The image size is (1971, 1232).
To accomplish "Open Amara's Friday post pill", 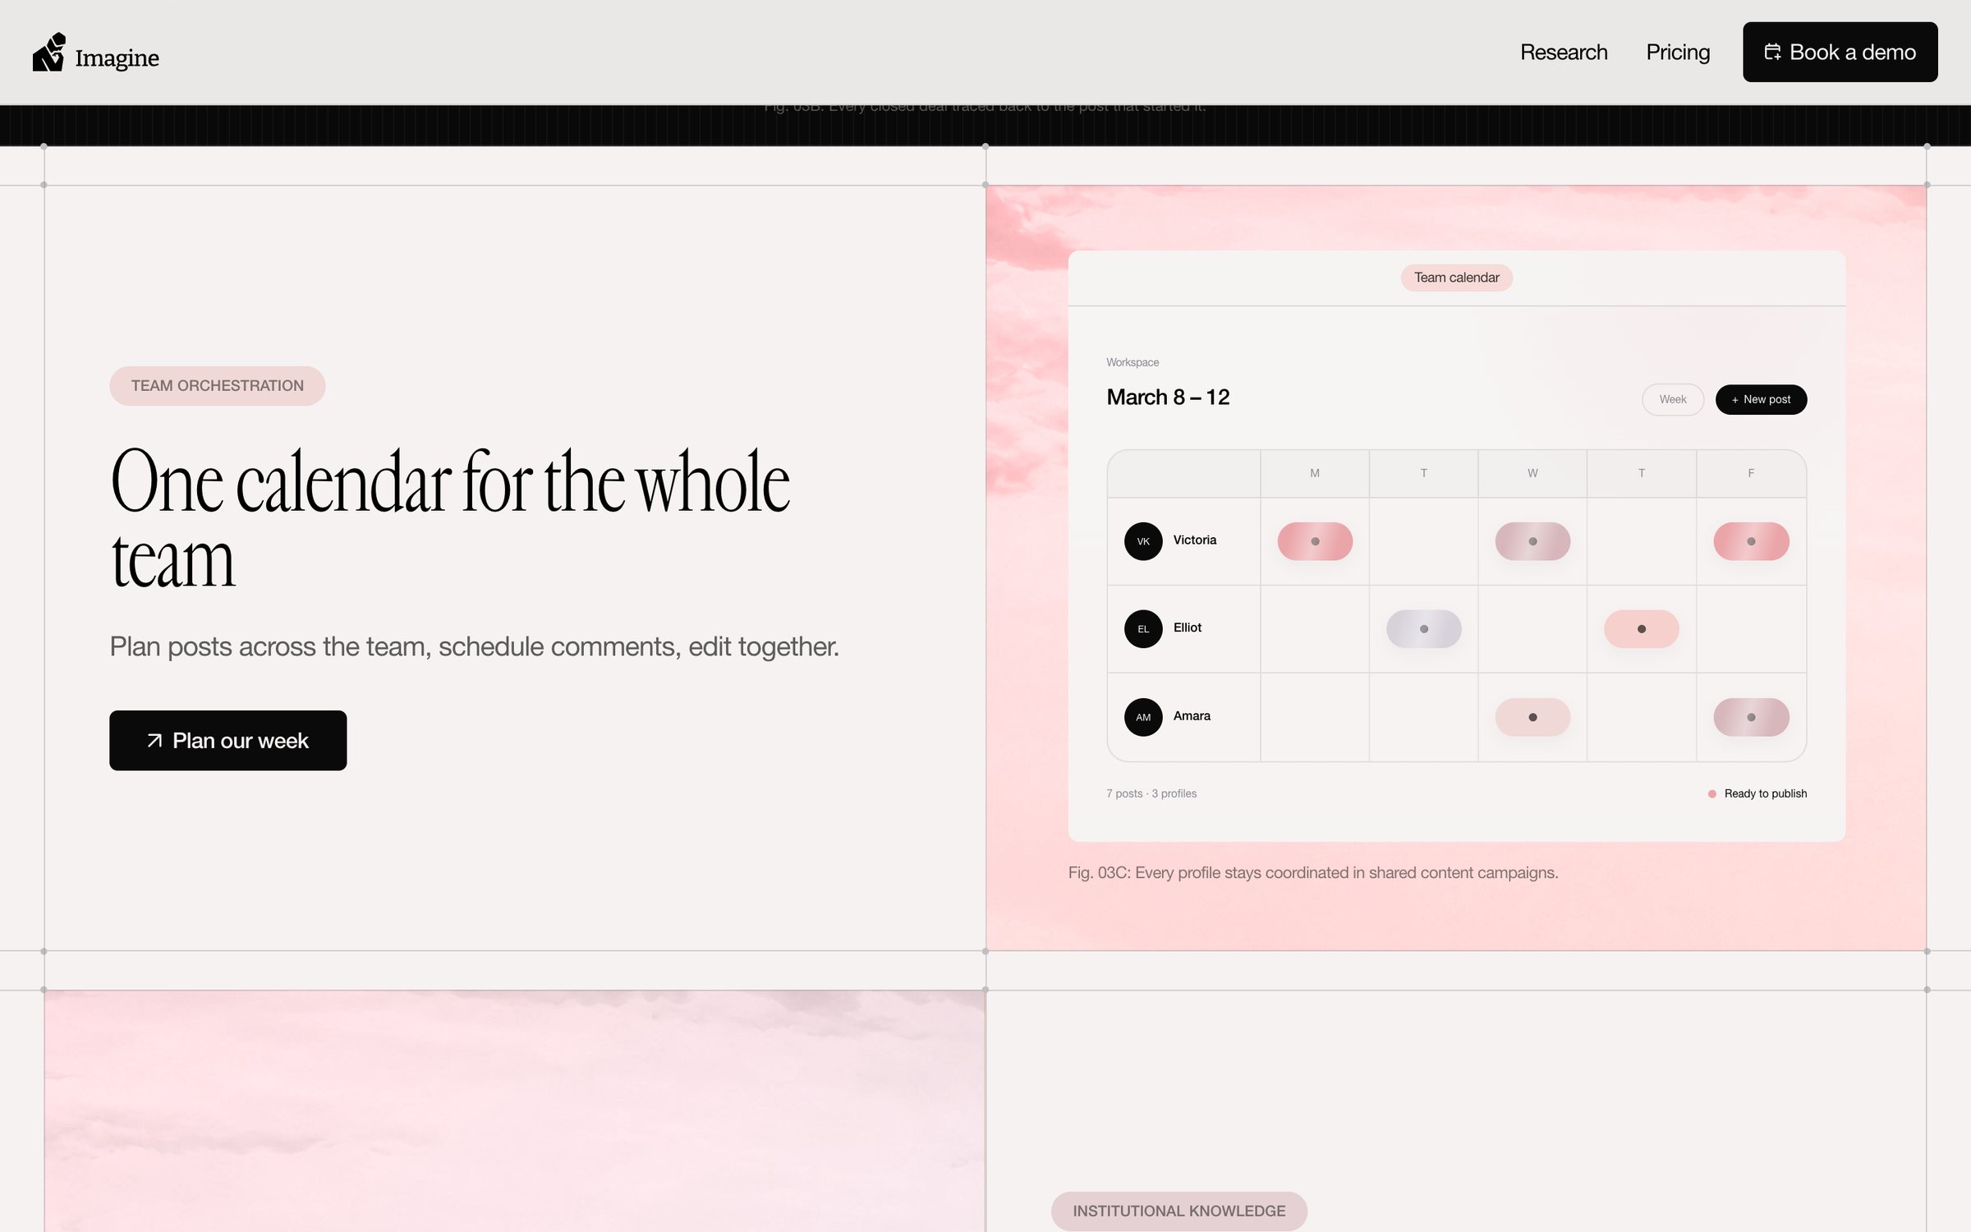I will pos(1751,717).
